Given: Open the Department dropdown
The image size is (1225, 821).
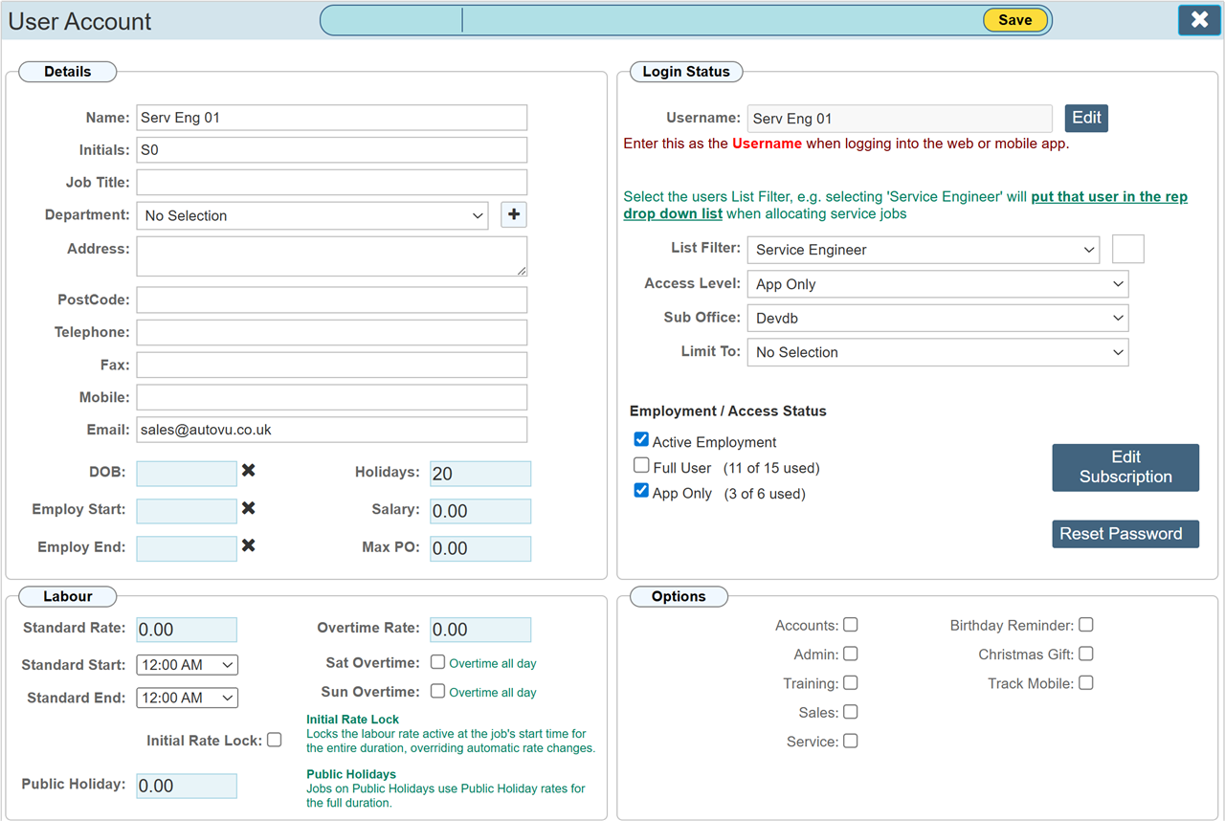Looking at the screenshot, I should (x=312, y=215).
